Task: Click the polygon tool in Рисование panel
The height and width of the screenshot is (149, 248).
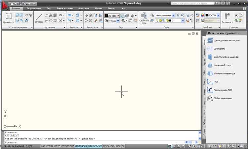Action: click(x=51, y=20)
